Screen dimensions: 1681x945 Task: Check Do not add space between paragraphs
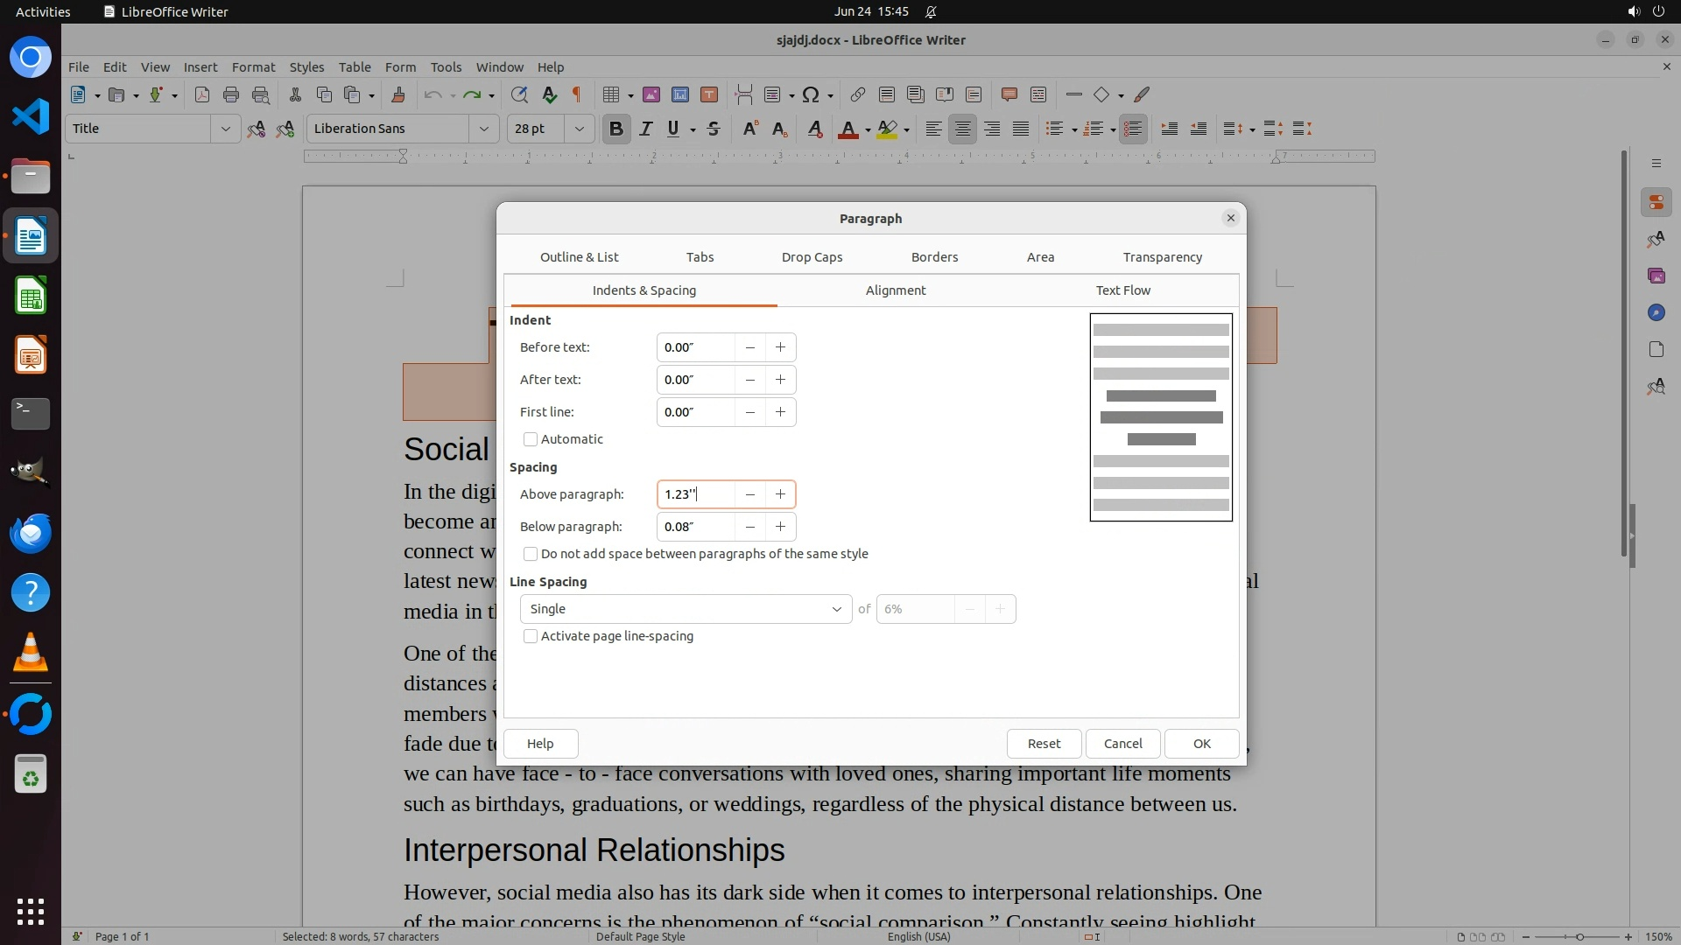tap(531, 554)
